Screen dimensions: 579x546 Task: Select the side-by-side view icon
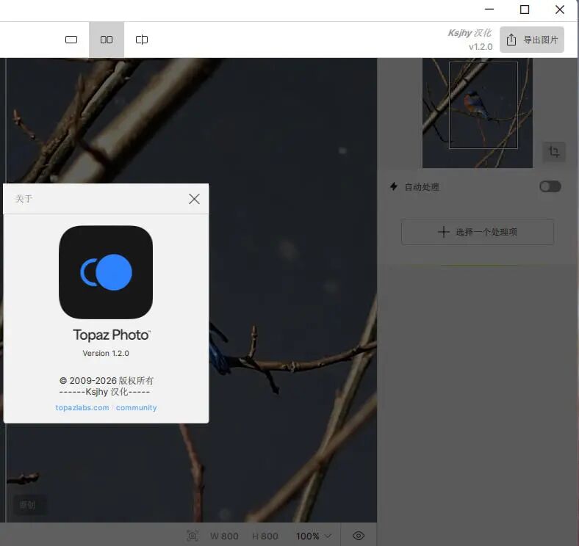coord(107,40)
